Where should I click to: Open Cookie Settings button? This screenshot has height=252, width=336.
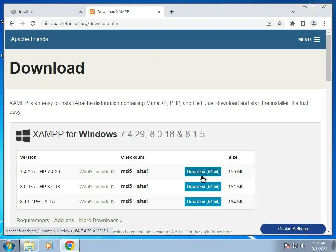[x=293, y=229]
